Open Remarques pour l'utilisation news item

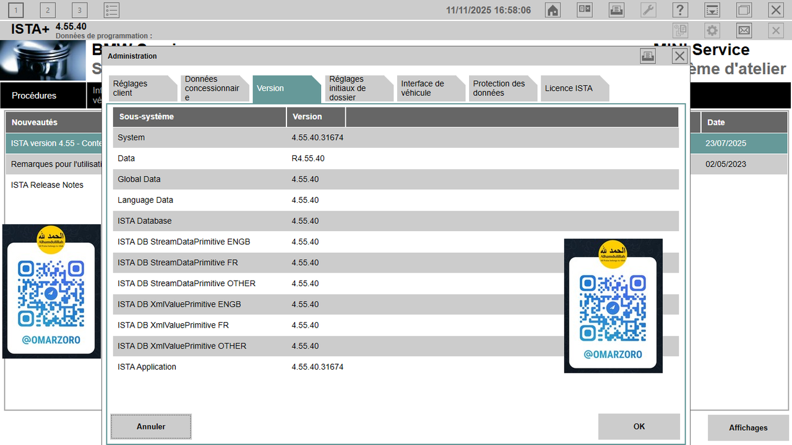click(x=54, y=164)
